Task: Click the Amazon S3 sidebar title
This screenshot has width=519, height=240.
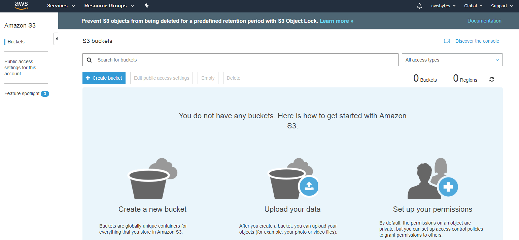Action: click(20, 26)
